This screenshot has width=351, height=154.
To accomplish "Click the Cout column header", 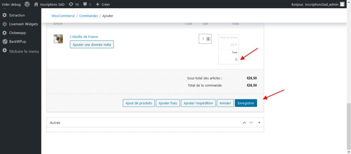I will coord(189,24).
